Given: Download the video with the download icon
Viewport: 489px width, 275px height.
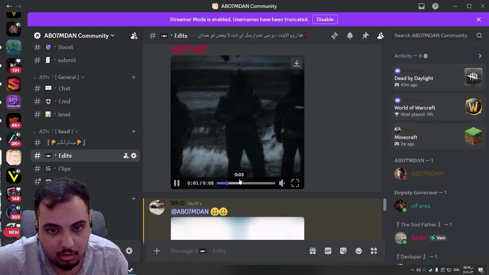Looking at the screenshot, I should (296, 63).
